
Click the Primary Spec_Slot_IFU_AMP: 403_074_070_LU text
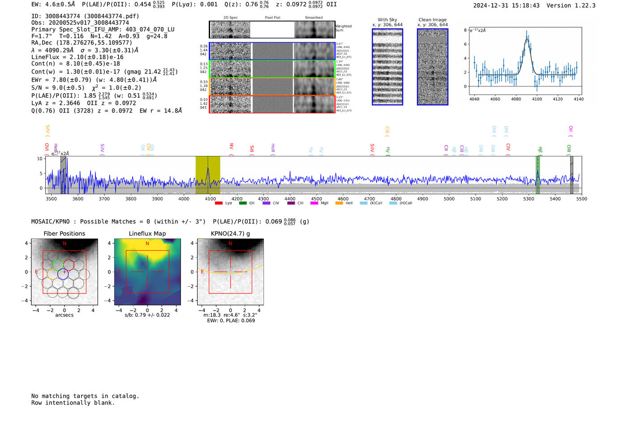pos(103,29)
